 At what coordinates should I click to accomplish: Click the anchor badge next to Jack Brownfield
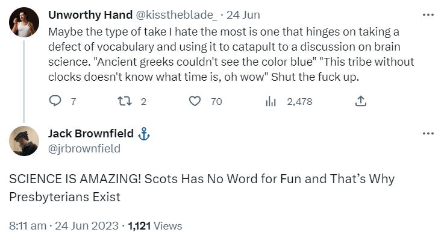[144, 134]
